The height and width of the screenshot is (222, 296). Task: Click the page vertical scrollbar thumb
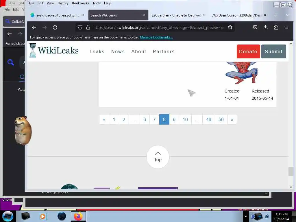click(291, 171)
